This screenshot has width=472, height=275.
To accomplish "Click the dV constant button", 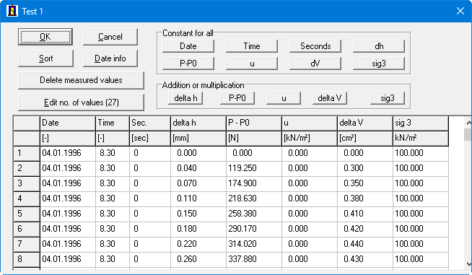I will pyautogui.click(x=315, y=64).
